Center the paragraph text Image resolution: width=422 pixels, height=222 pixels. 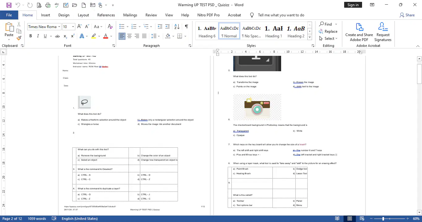click(129, 36)
